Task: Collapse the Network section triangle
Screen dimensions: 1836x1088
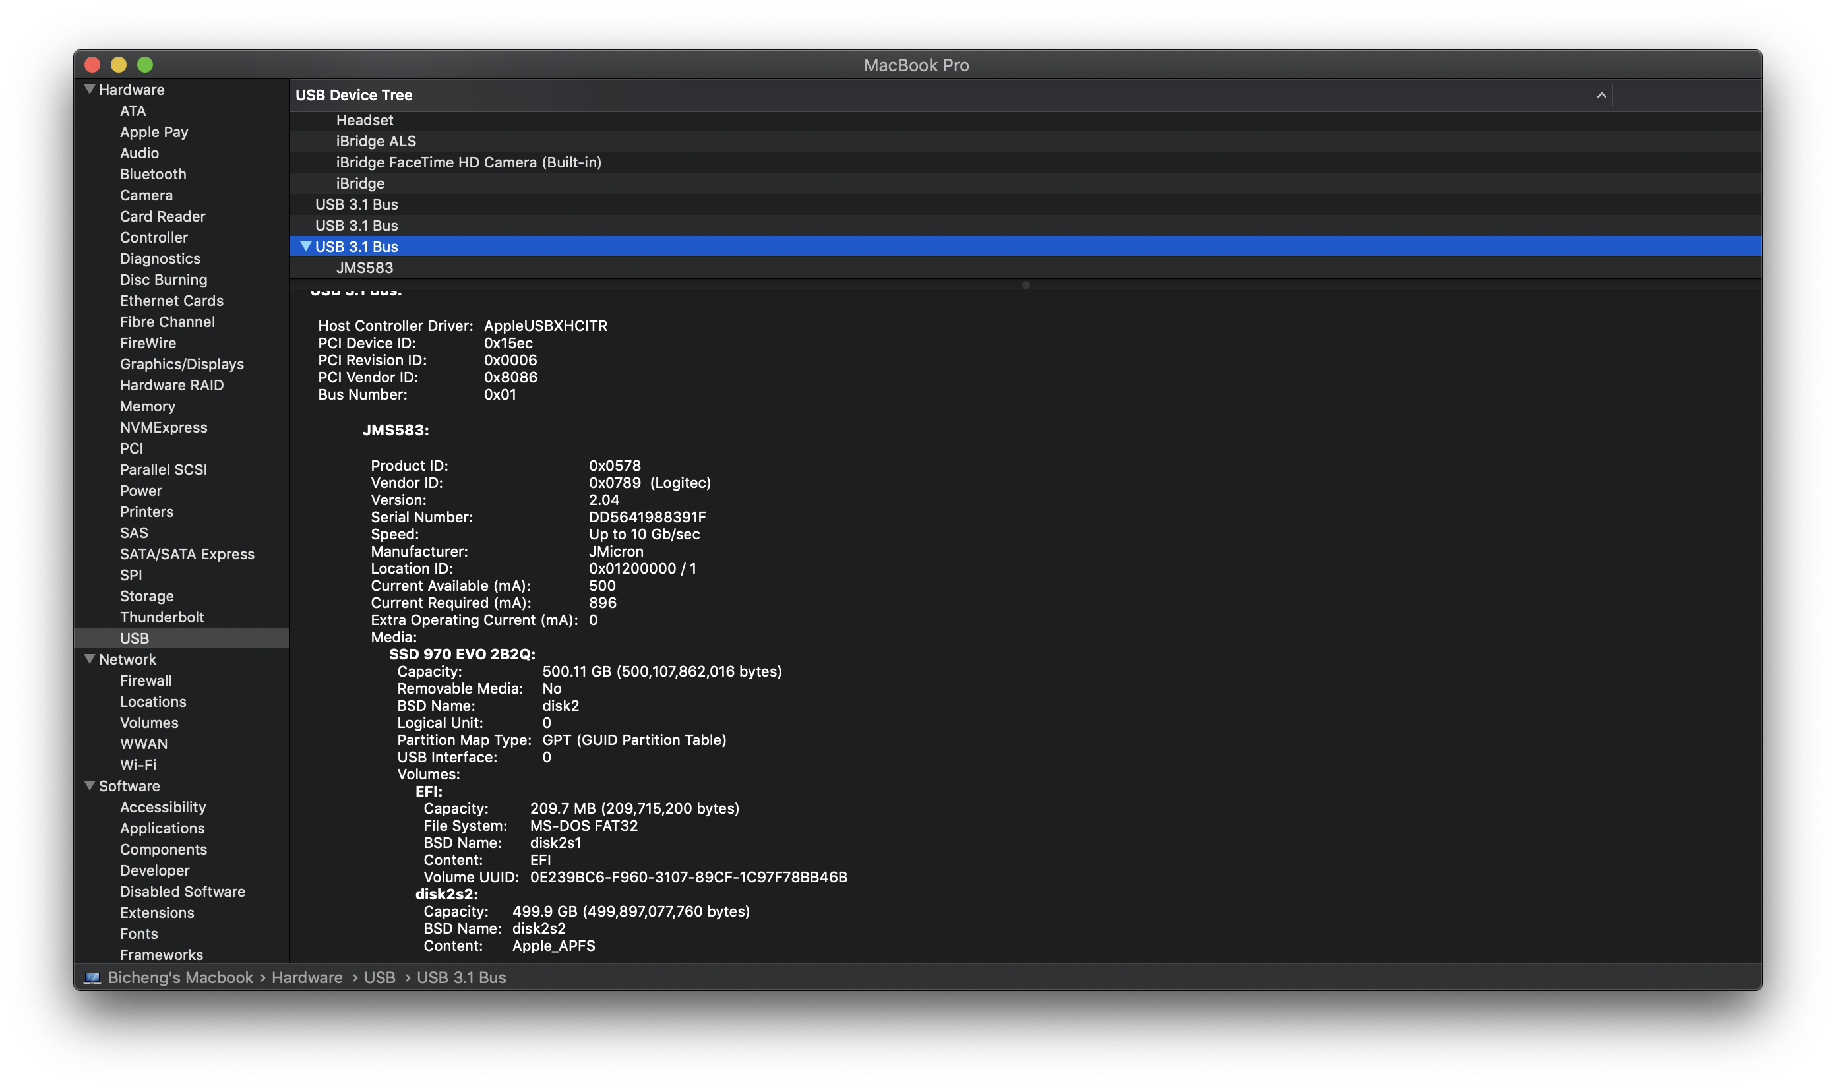Action: (x=90, y=659)
